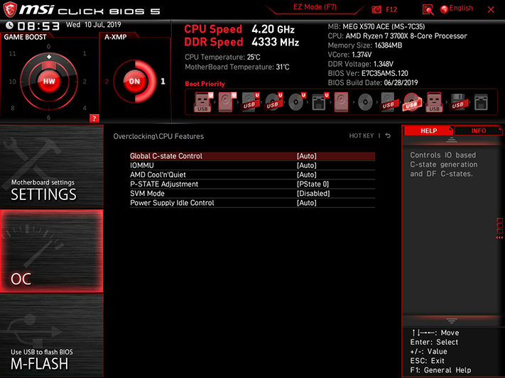This screenshot has height=378, width=505.
Task: Click the A-XMP panel title
Action: pyautogui.click(x=115, y=37)
